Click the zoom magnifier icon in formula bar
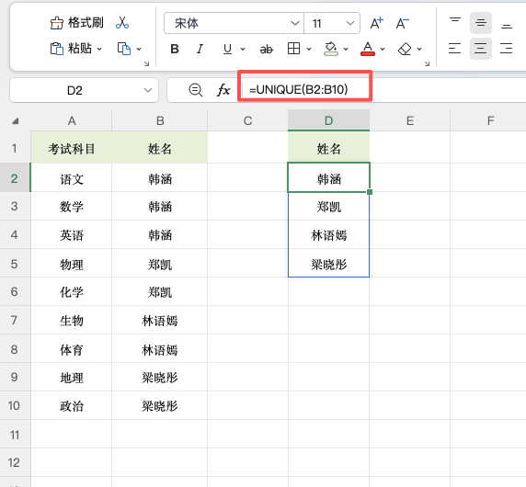Image resolution: width=526 pixels, height=487 pixels. [196, 90]
